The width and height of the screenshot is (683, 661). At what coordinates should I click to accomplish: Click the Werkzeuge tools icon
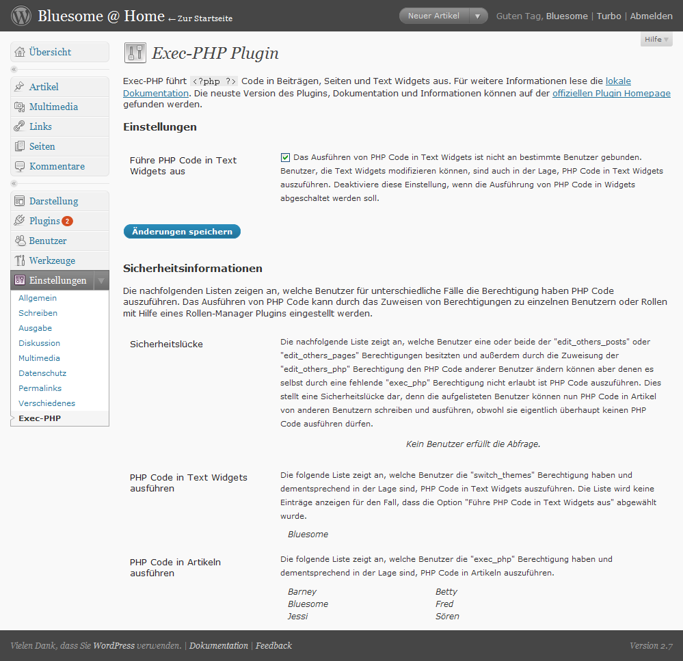pos(20,260)
